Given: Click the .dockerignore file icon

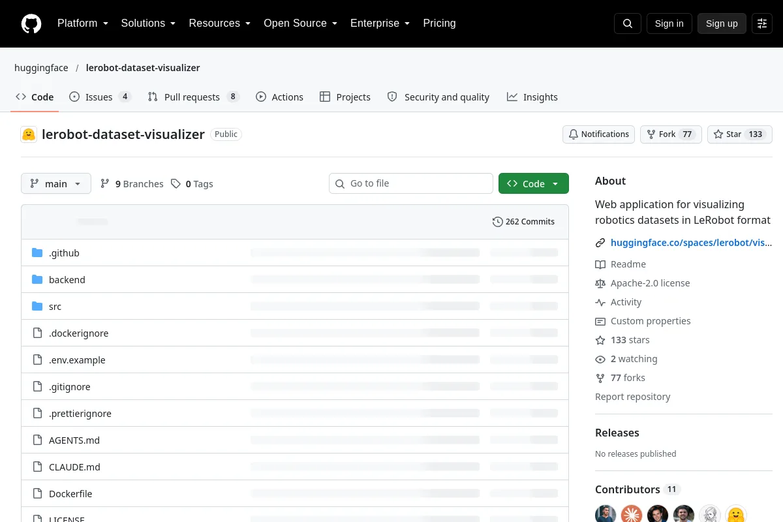Looking at the screenshot, I should click(x=37, y=333).
